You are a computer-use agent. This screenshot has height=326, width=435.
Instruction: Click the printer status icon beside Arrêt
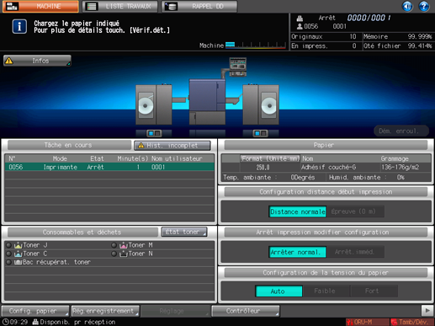point(300,19)
